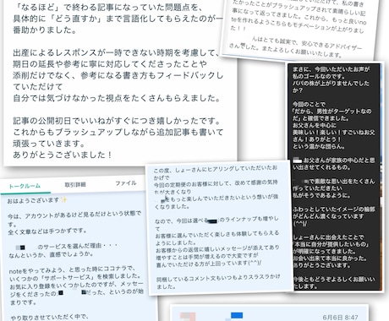Click the line 具体的に「どう直すか」まで言語化

[x=118, y=19]
